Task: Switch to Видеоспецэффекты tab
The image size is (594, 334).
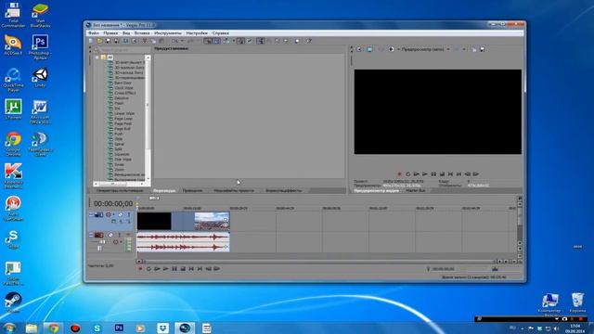Action: click(284, 190)
